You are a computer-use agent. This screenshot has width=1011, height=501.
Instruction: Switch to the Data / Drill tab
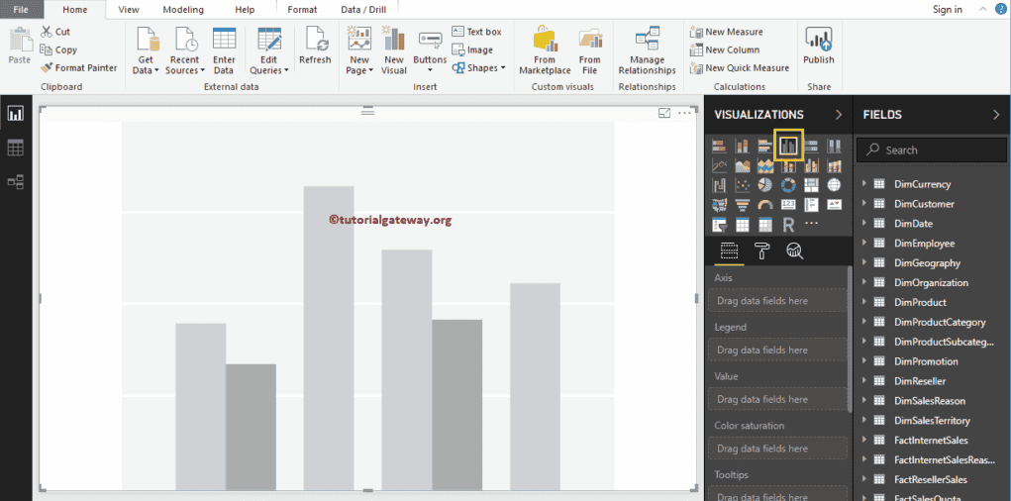(363, 10)
